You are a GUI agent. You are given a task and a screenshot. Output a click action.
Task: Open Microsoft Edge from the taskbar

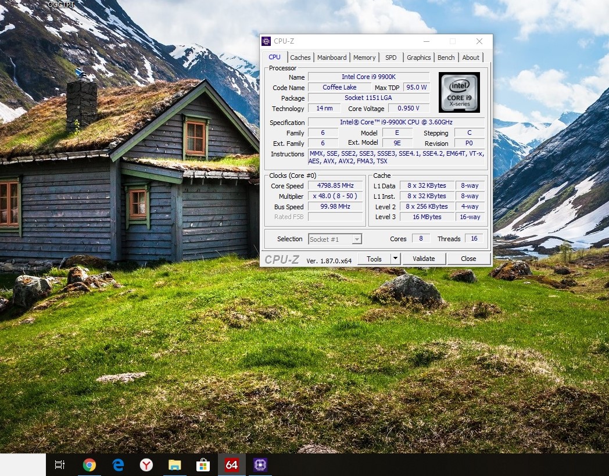click(x=118, y=465)
